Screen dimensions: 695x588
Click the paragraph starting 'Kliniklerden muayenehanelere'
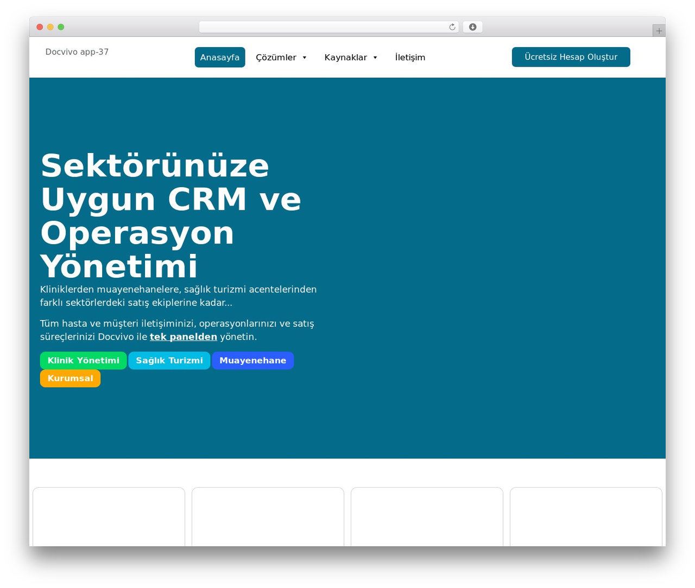pos(179,296)
